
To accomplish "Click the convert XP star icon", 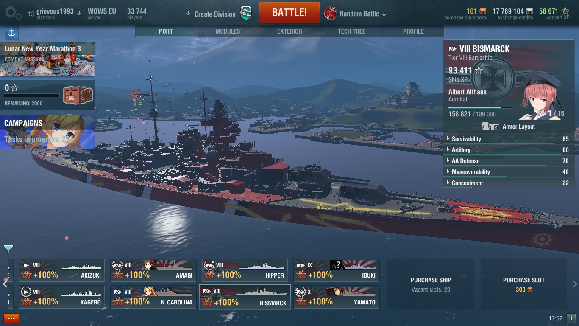I will coord(565,11).
